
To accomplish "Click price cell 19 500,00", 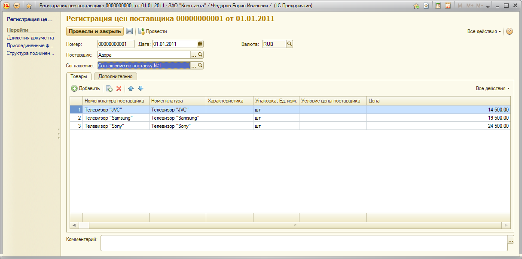I will coord(439,118).
